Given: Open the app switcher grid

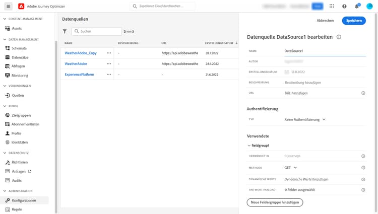Looking at the screenshot, I should pyautogui.click(x=332, y=6).
